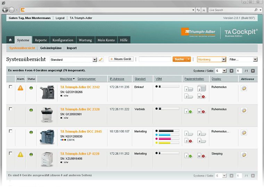
Task: Click paper tray 3 icon of DC 2242
Action: click(189, 96)
